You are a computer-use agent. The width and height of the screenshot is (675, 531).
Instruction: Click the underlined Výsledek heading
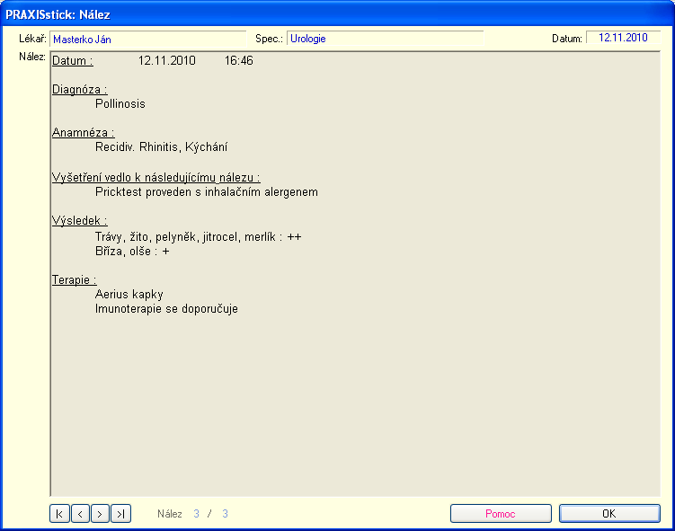coord(80,221)
